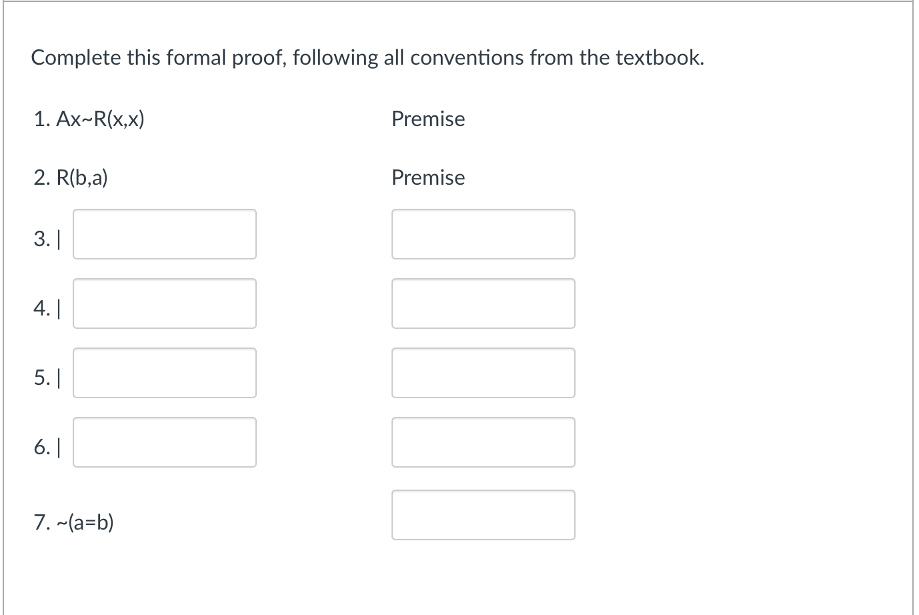The height and width of the screenshot is (615, 919).
Task: Click the justification input box for line 7
Action: pyautogui.click(x=483, y=515)
